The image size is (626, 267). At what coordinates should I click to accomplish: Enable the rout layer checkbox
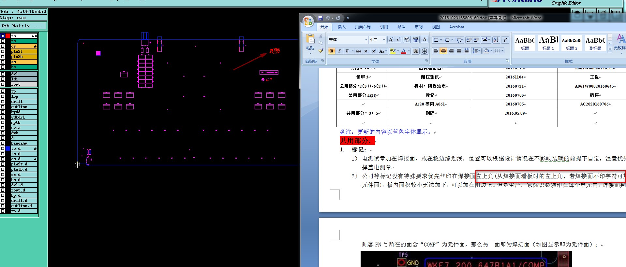pos(3,84)
